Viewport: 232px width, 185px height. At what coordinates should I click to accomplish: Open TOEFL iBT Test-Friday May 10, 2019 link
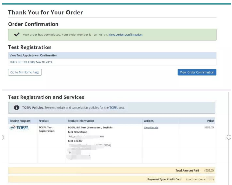pos(31,62)
